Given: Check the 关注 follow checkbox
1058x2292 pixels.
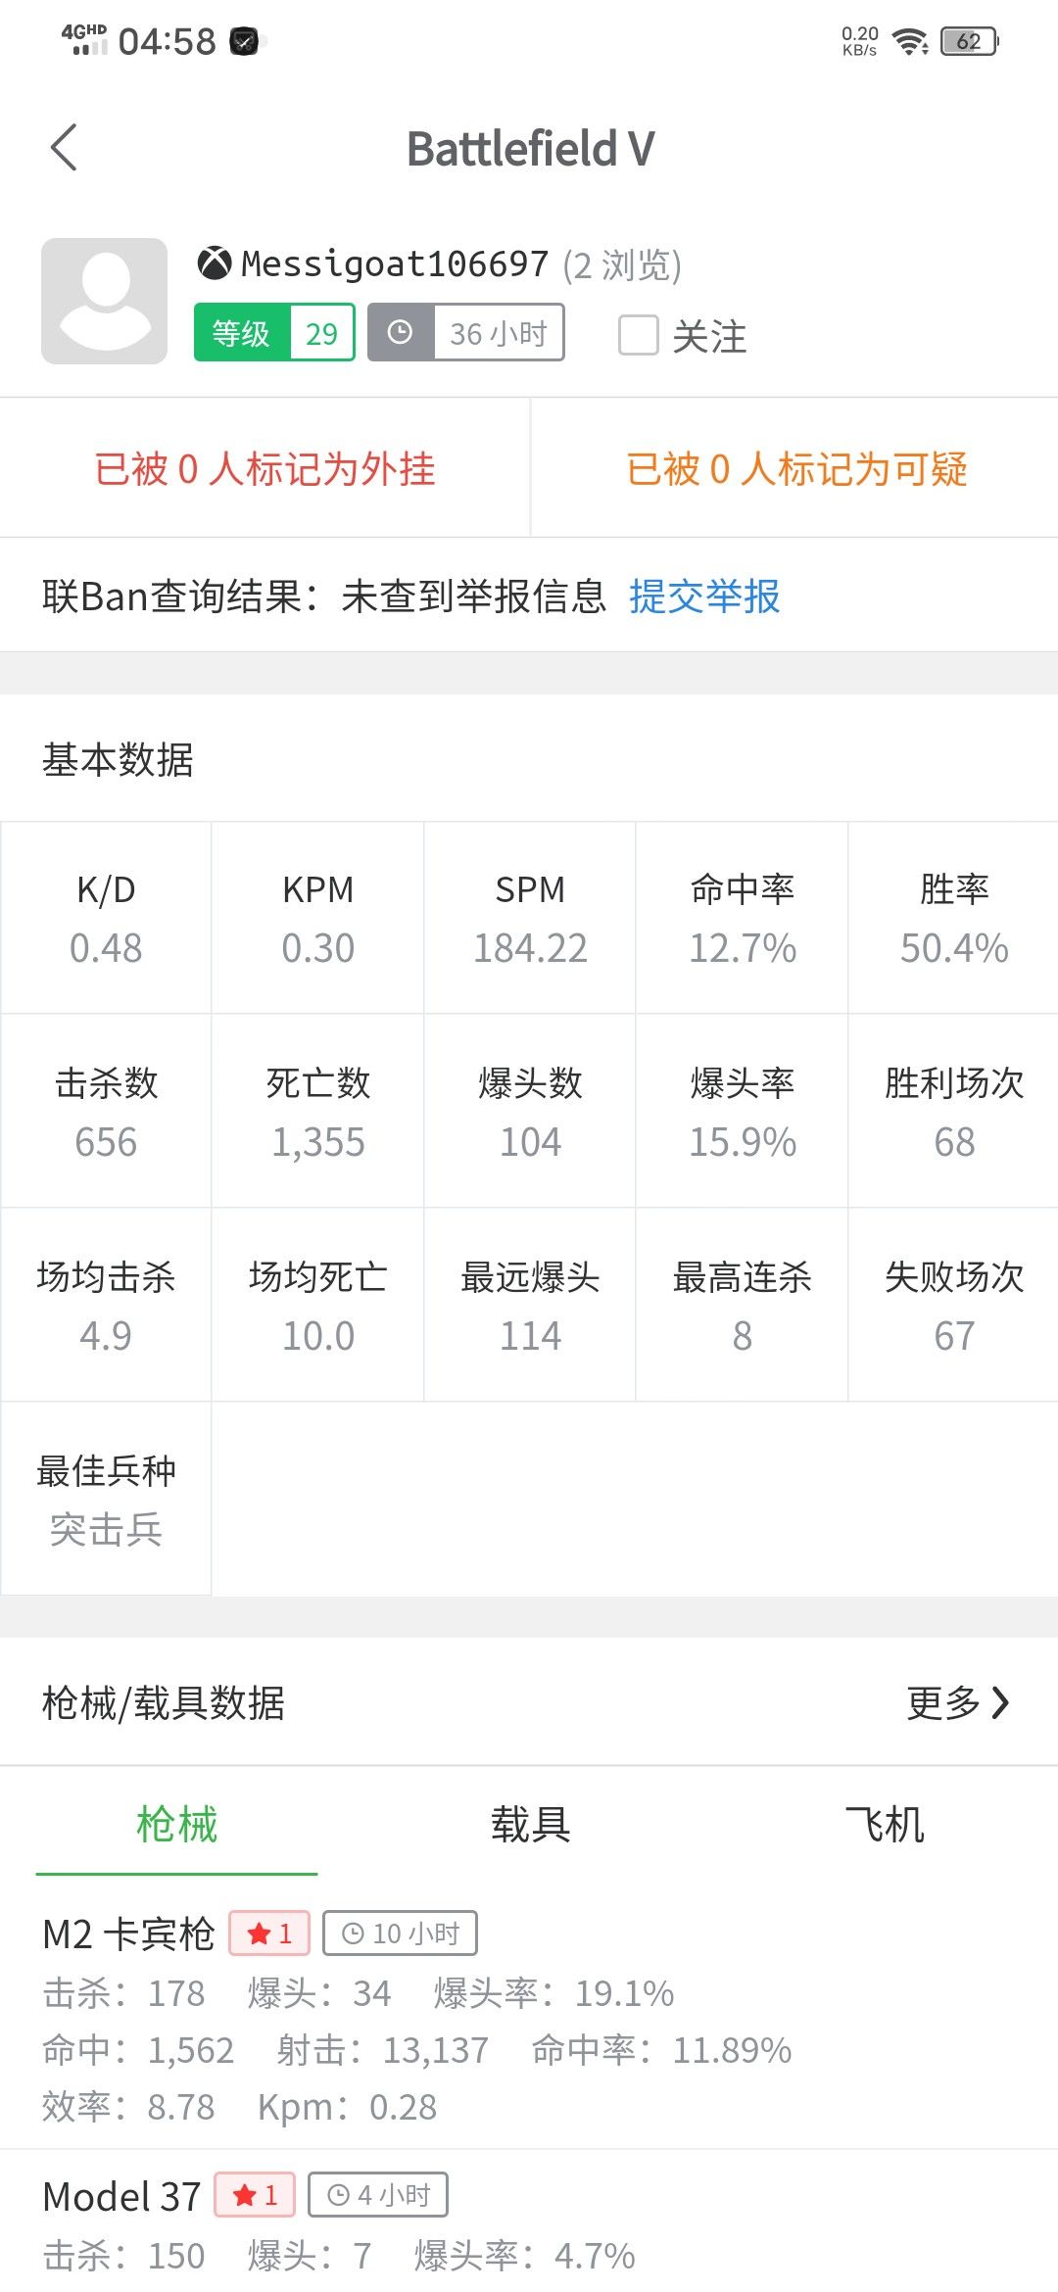Looking at the screenshot, I should tap(639, 335).
